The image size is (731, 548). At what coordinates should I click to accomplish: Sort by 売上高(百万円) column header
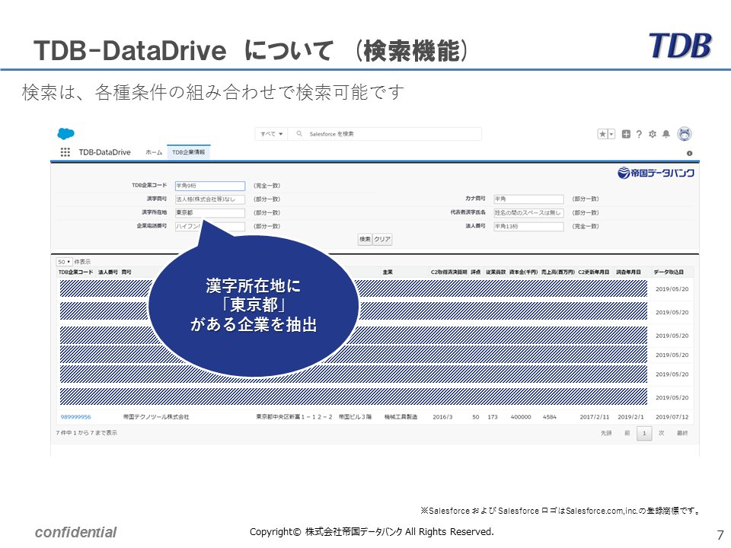point(557,272)
